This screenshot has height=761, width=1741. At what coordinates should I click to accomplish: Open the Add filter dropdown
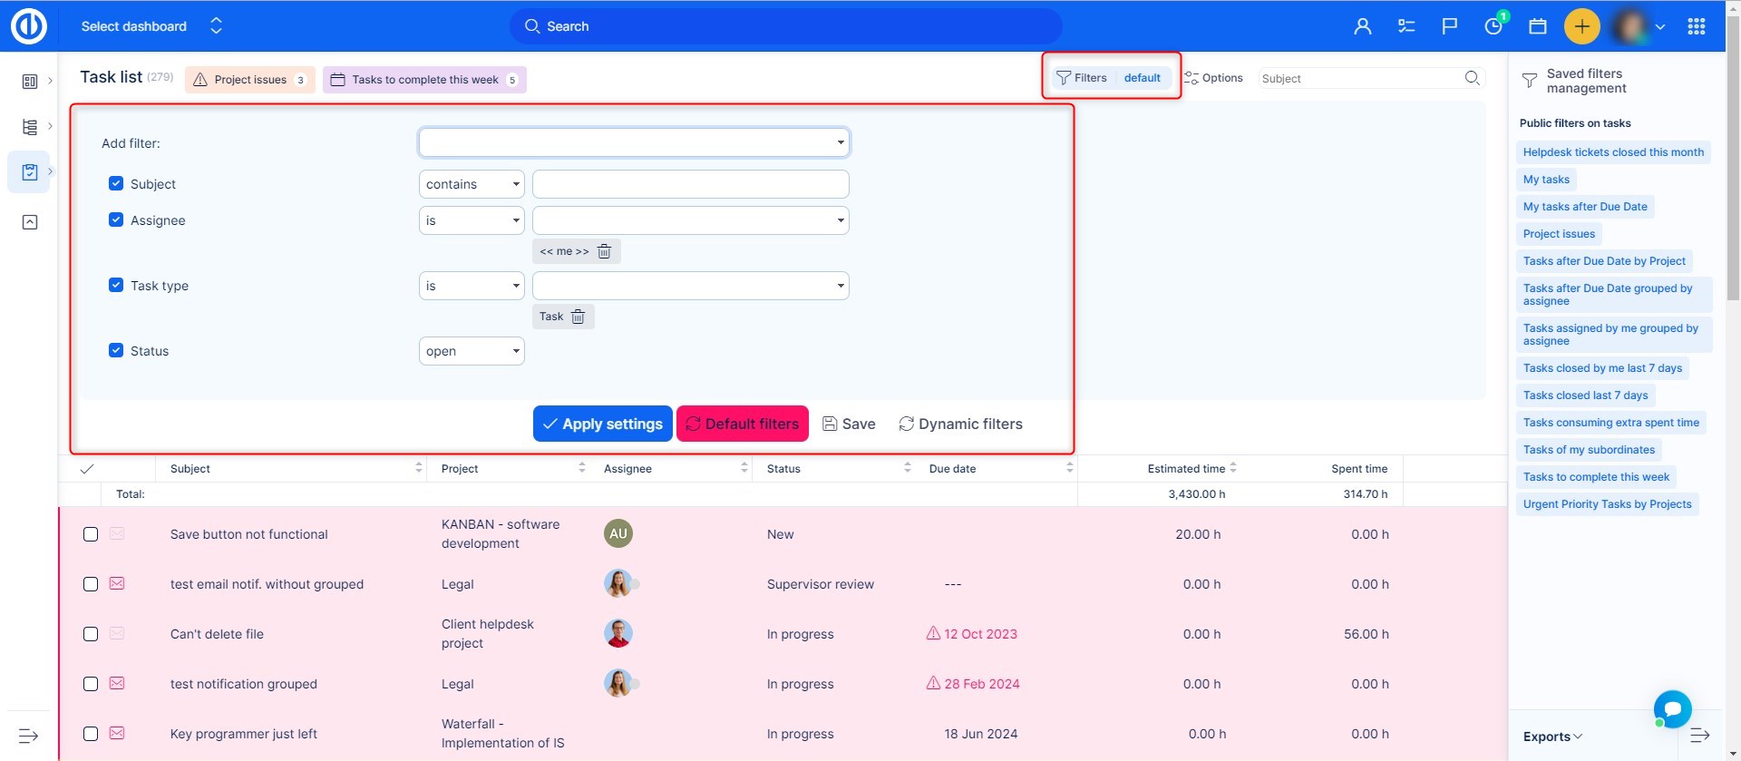[633, 142]
